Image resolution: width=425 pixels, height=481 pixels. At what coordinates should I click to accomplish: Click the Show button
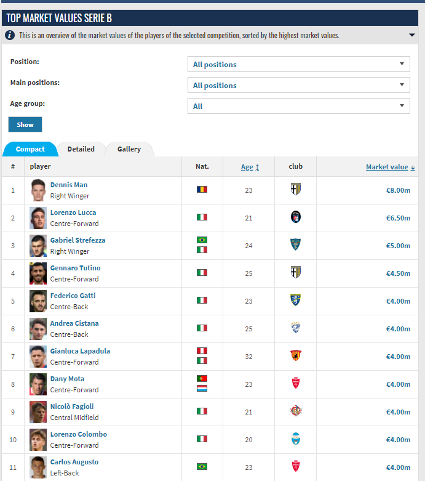[25, 124]
